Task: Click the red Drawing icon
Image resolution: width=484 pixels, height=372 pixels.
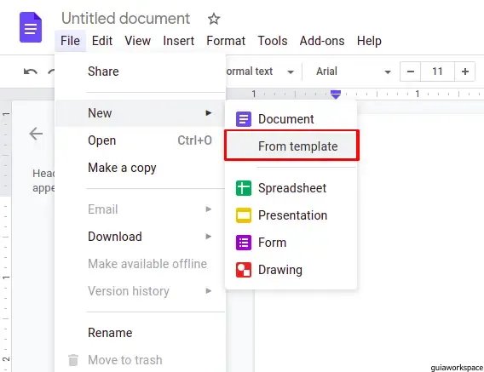Action: click(244, 270)
